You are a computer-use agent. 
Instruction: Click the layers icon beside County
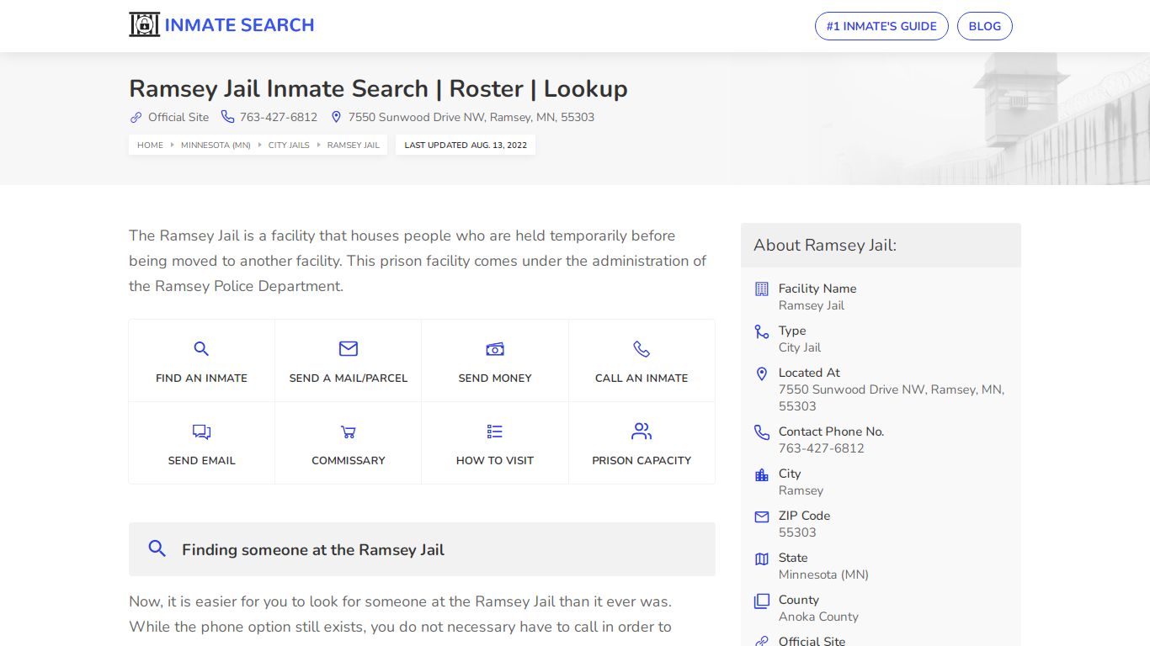point(762,601)
